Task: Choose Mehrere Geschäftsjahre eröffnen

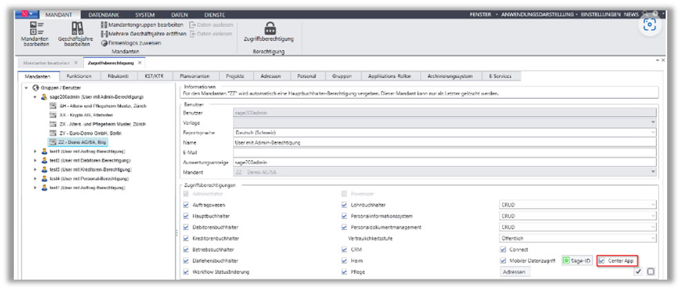Action: pyautogui.click(x=143, y=34)
